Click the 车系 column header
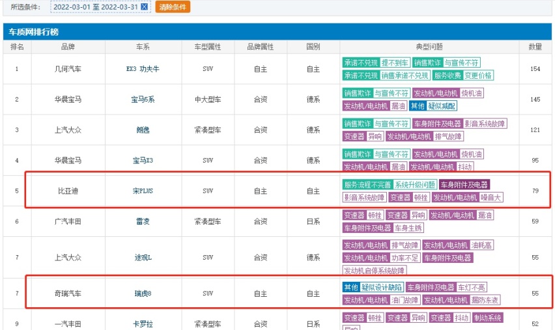Screen dimensions: 555x330 (143, 47)
